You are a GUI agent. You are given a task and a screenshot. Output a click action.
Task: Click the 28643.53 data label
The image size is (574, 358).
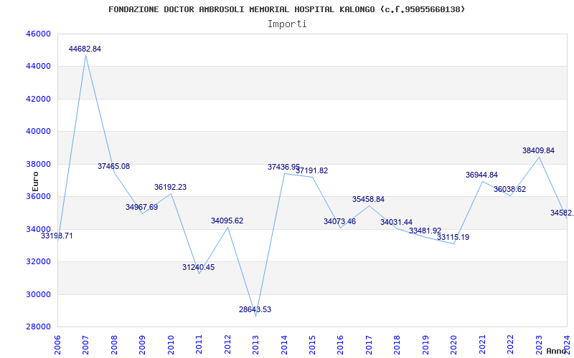(x=255, y=310)
